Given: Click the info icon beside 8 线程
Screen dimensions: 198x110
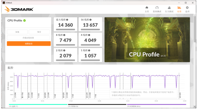Looking at the screenshot, I should (x=64, y=35).
